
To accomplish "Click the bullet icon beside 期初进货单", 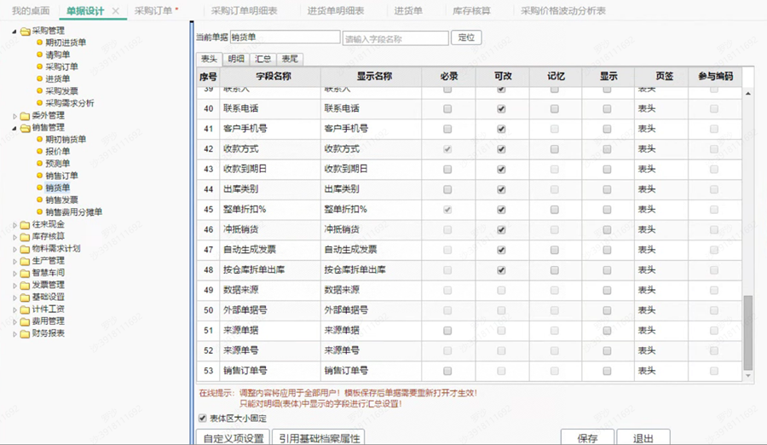I will (x=39, y=43).
